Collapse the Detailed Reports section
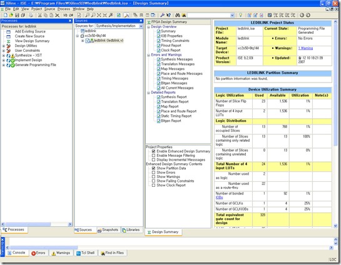 point(148,92)
